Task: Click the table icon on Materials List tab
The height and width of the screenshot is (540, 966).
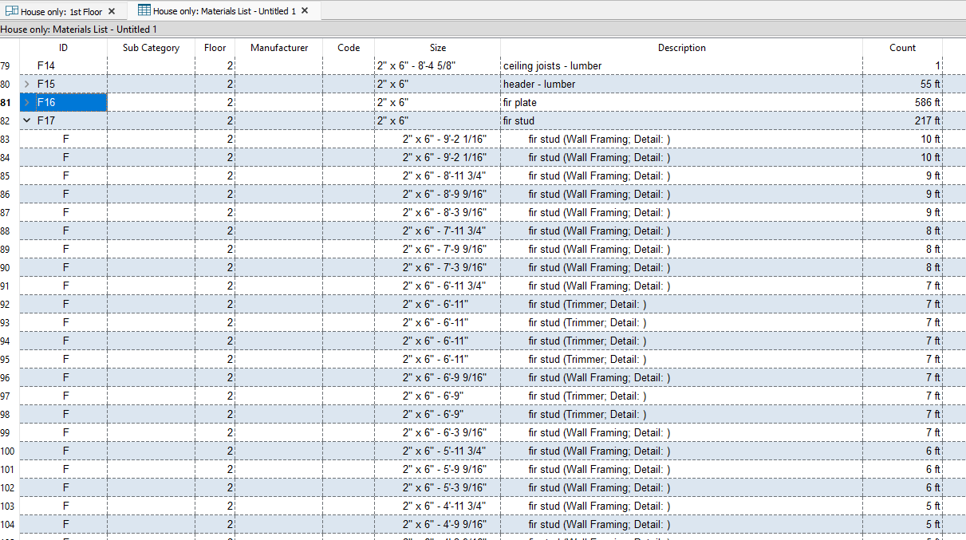Action: [x=144, y=11]
